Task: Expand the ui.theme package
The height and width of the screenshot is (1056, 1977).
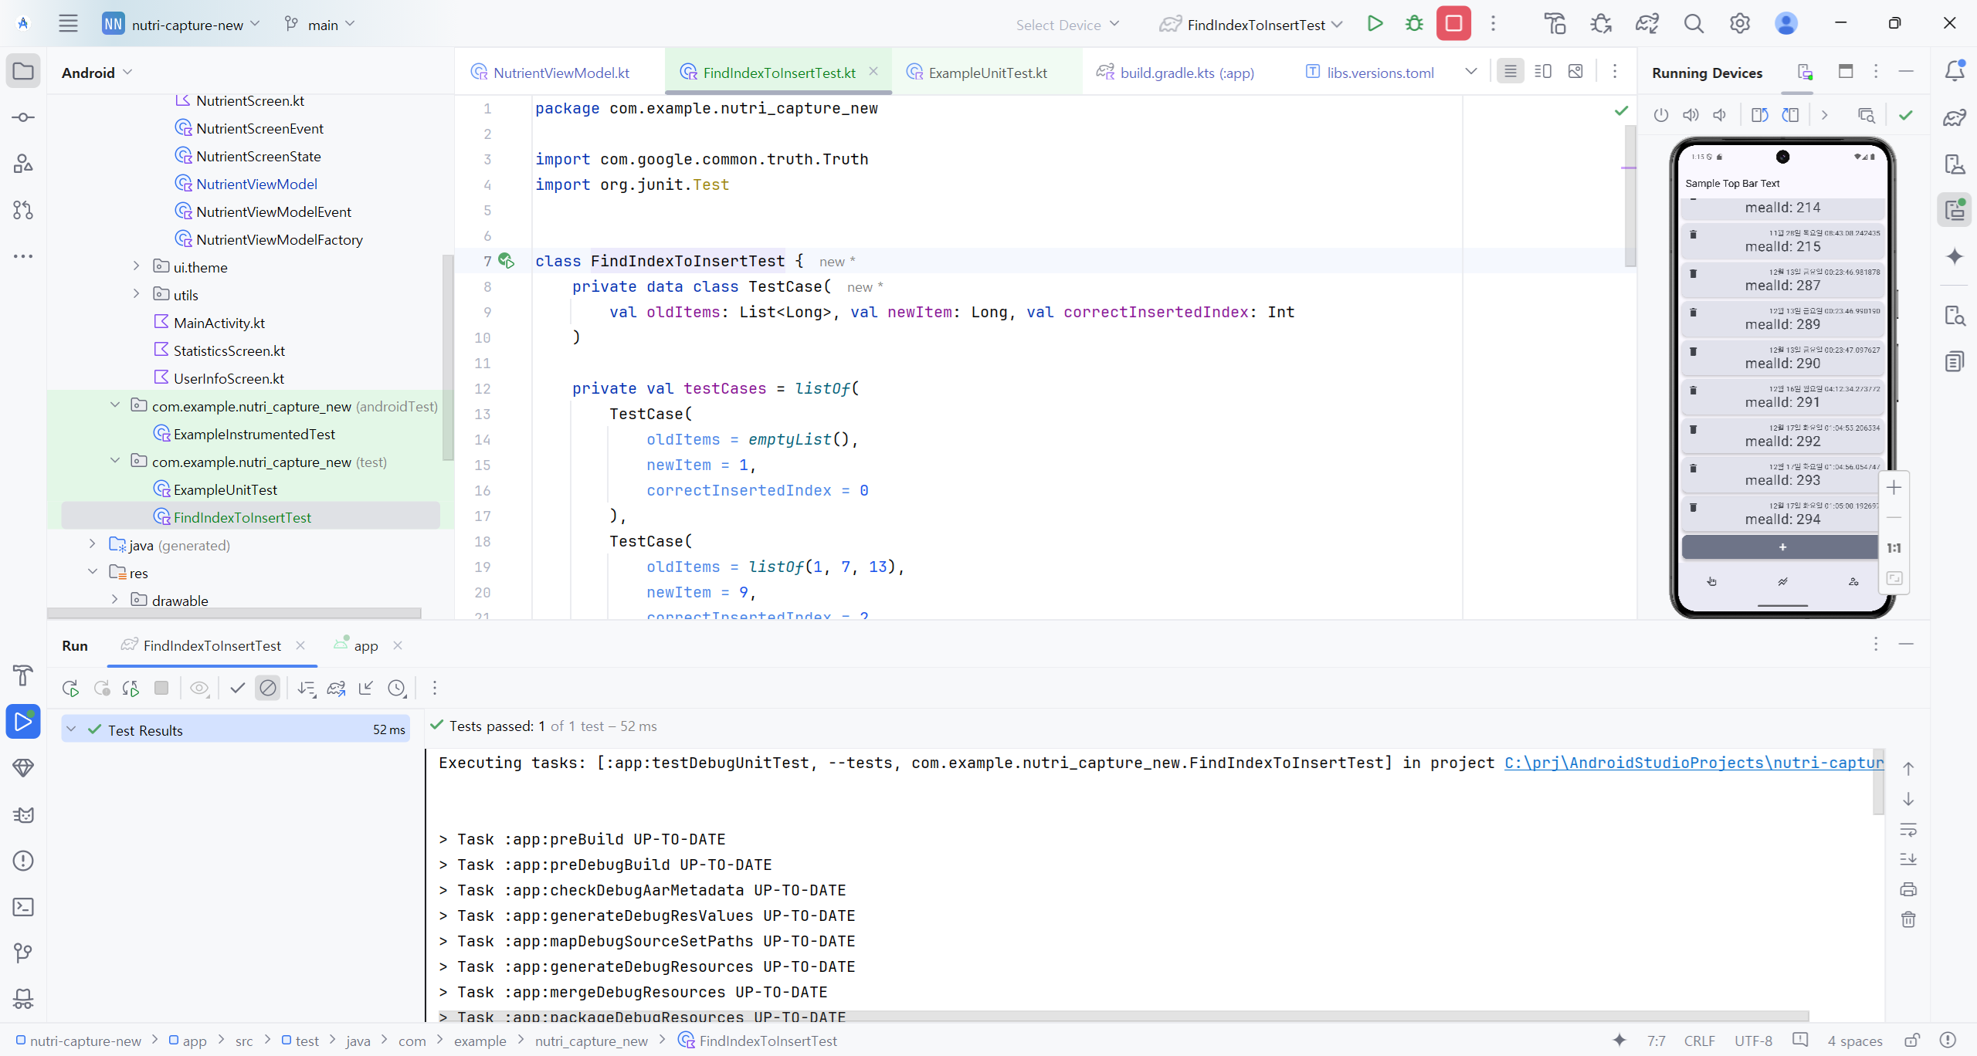Action: tap(137, 266)
